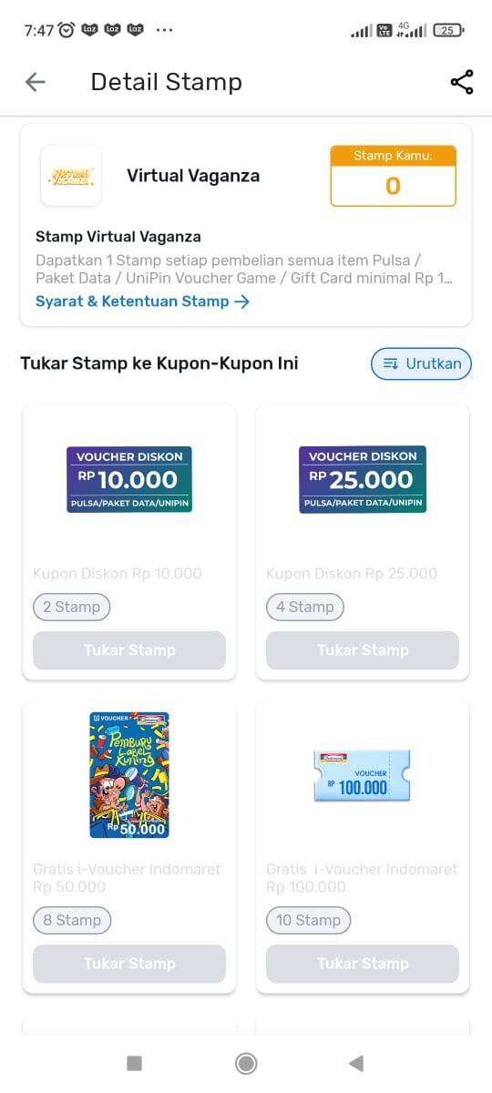The height and width of the screenshot is (1093, 492).
Task: Tap Android home navigation button
Action: point(246,1063)
